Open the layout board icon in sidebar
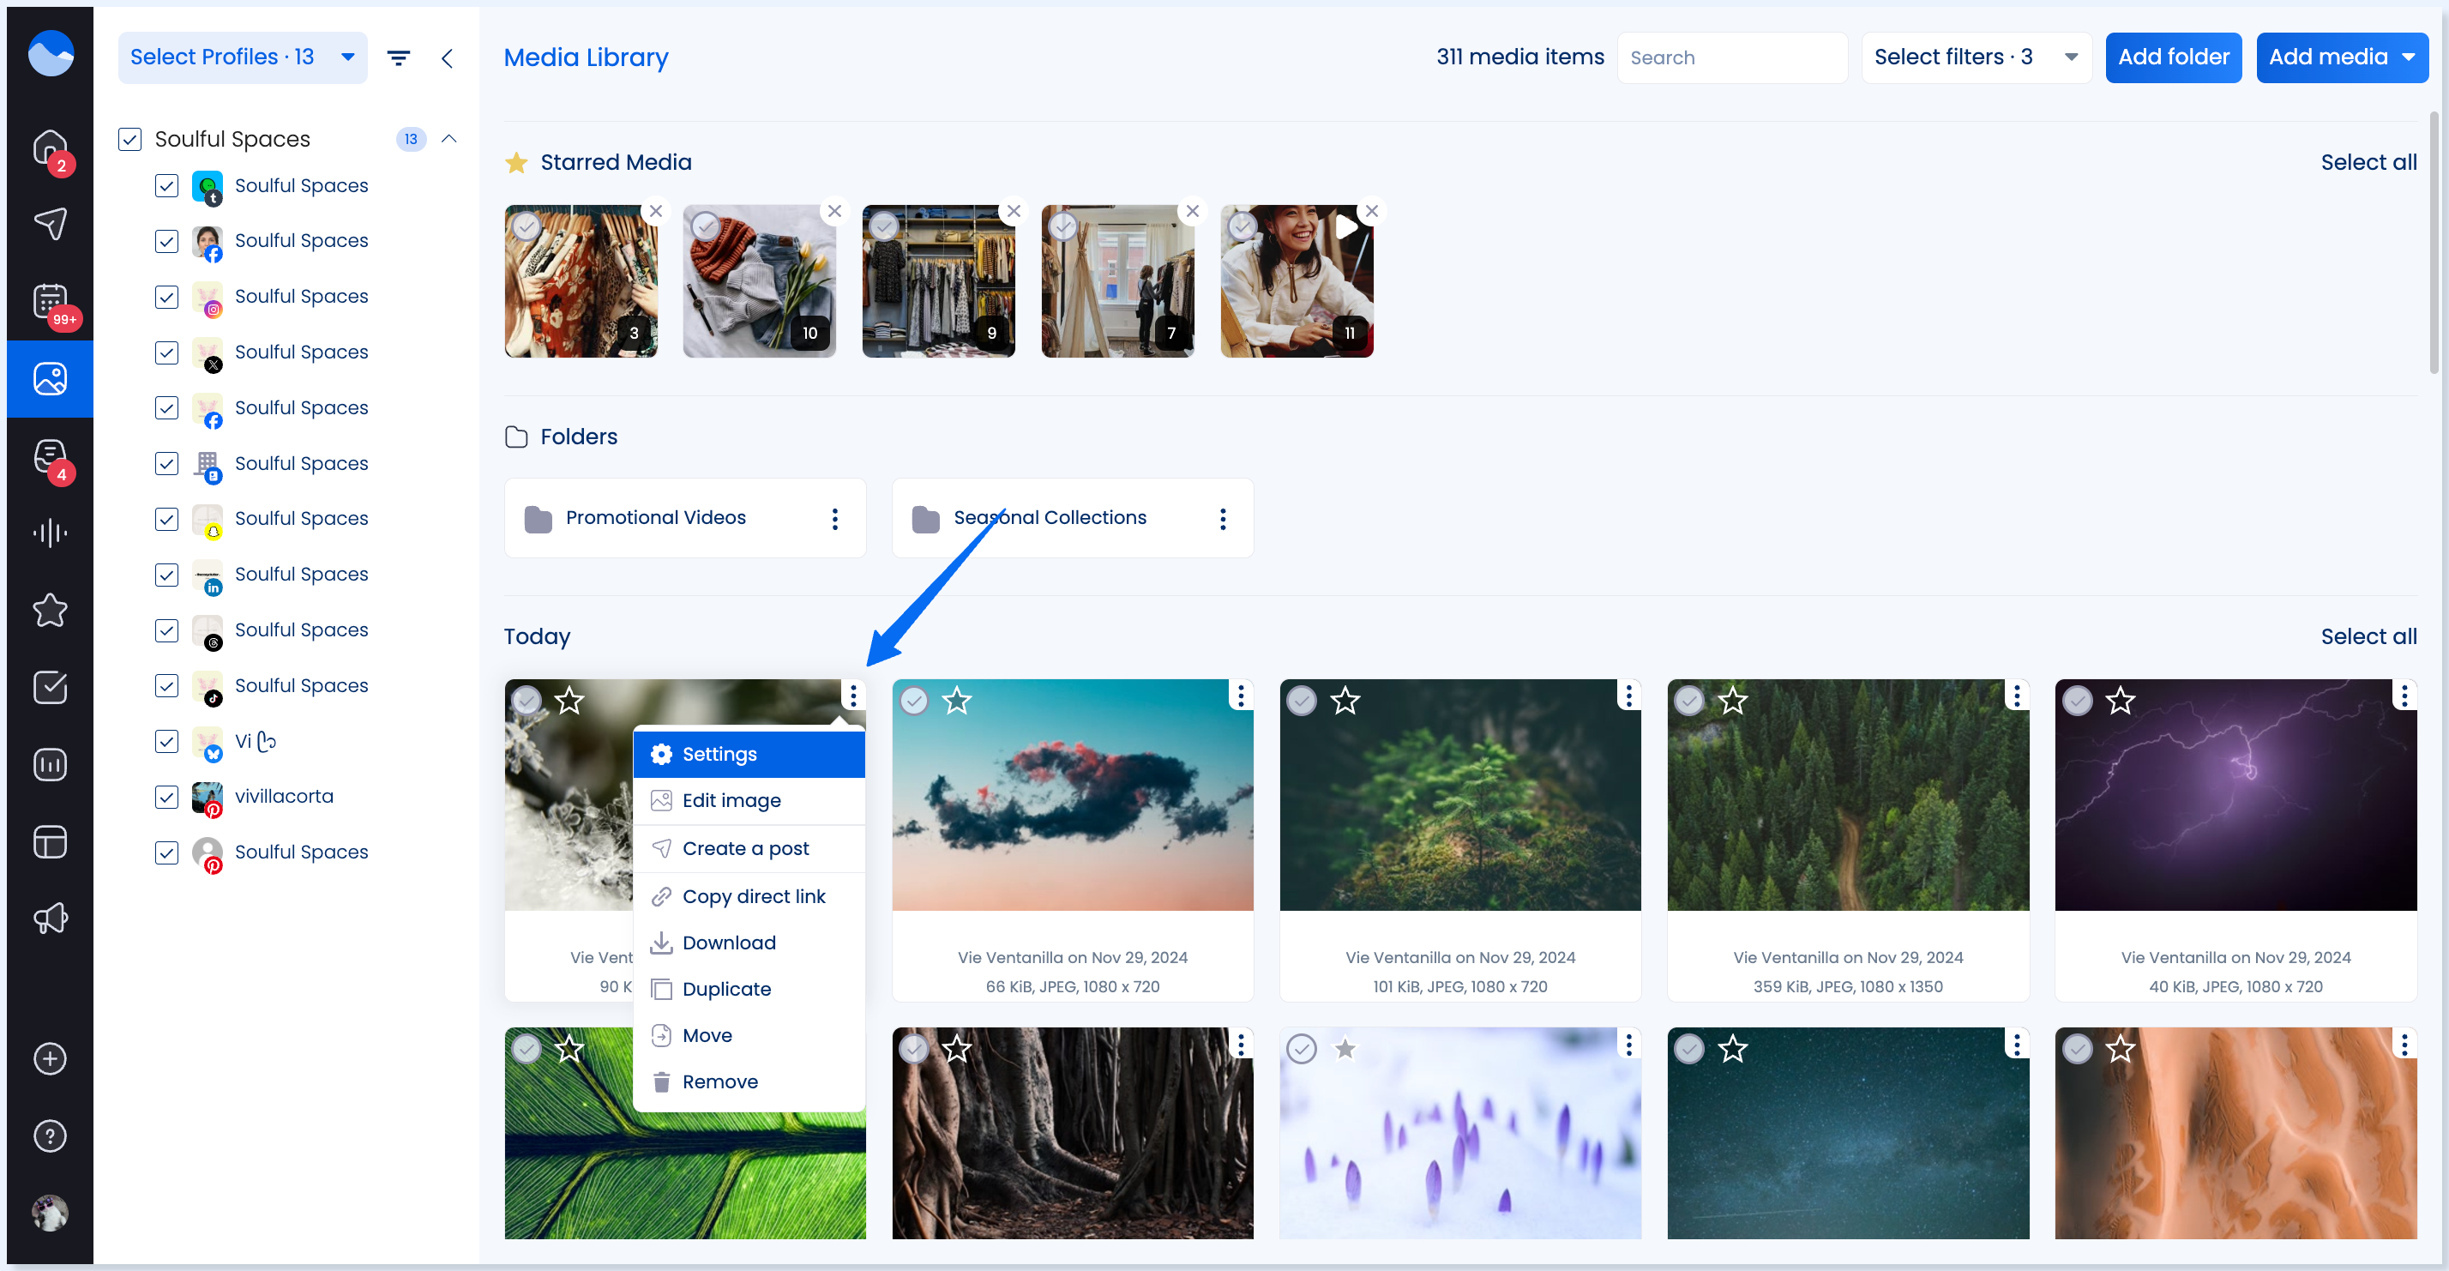 pos(50,842)
